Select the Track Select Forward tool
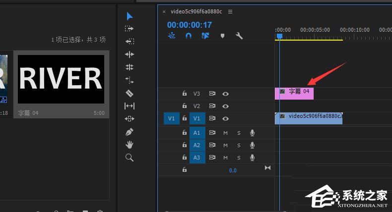The image size is (392, 212). (130, 29)
